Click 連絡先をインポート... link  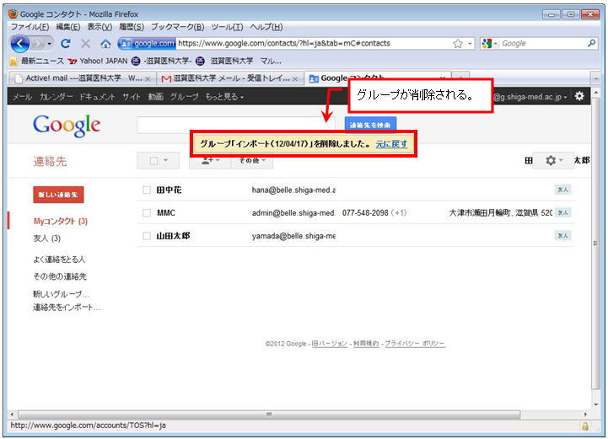click(67, 308)
